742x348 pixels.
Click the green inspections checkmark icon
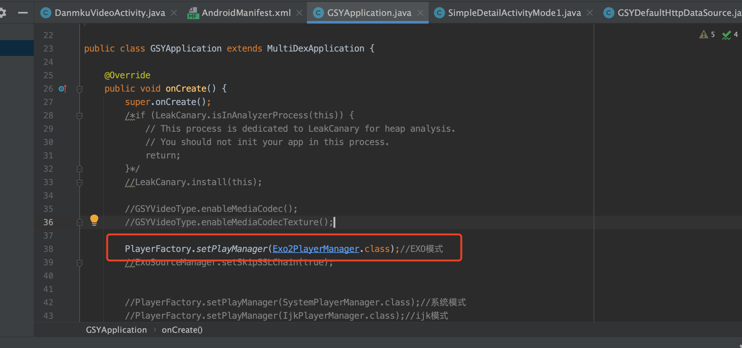pos(727,35)
